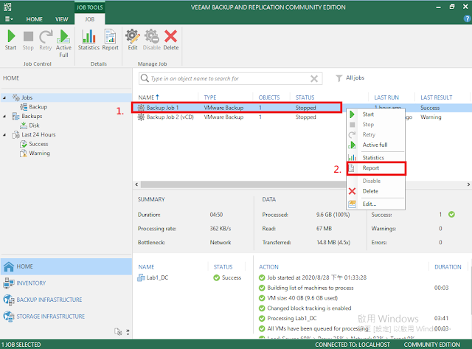This screenshot has width=472, height=349.
Task: Open the help question mark icon
Action: (x=467, y=18)
